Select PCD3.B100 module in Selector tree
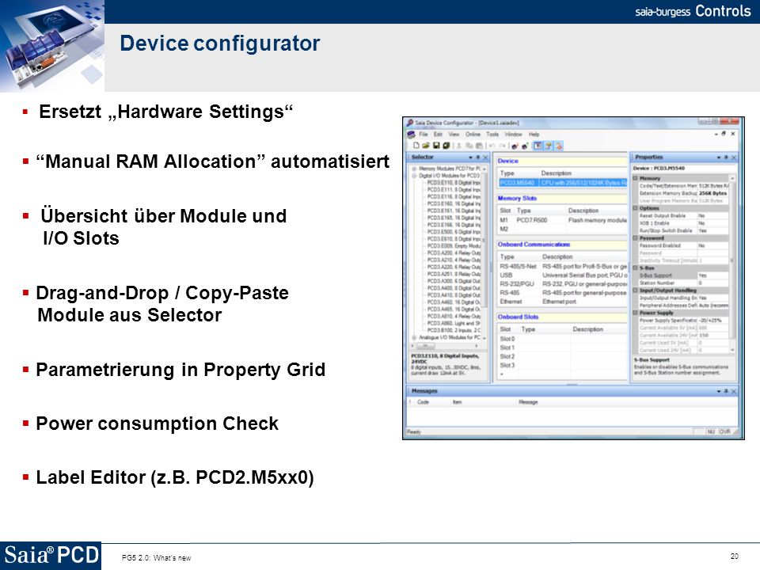This screenshot has height=570, width=760. pyautogui.click(x=454, y=330)
